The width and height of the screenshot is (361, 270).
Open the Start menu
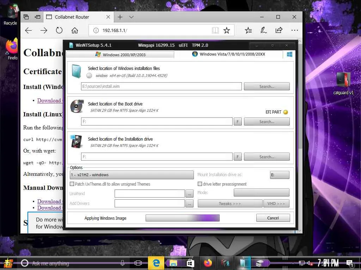coord(8,263)
